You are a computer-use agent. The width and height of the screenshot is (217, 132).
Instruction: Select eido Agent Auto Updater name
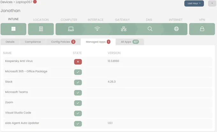point(22,123)
